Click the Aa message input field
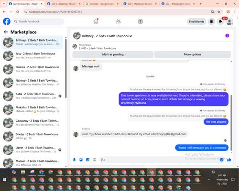The height and width of the screenshot is (191, 239). click(x=159, y=159)
